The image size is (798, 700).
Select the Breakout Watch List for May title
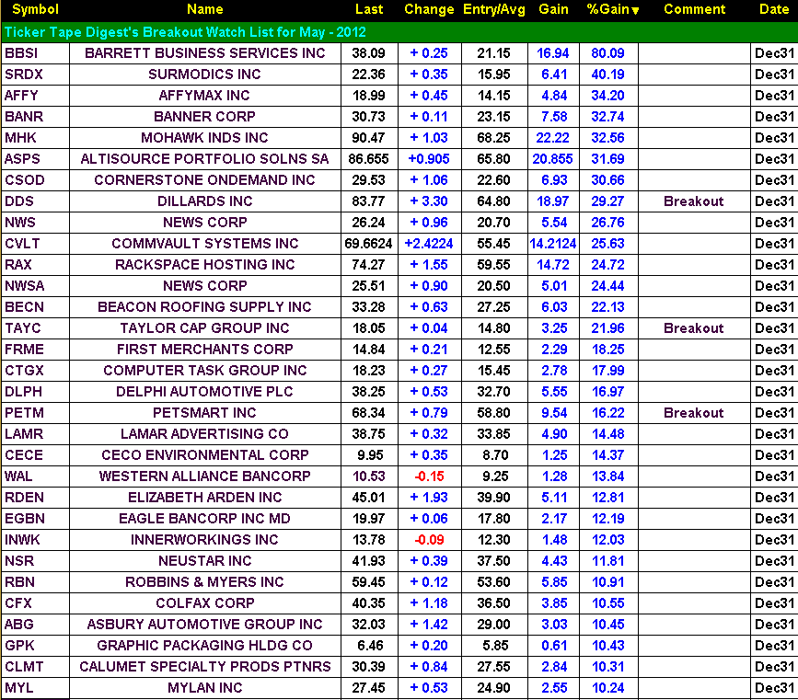tap(185, 32)
